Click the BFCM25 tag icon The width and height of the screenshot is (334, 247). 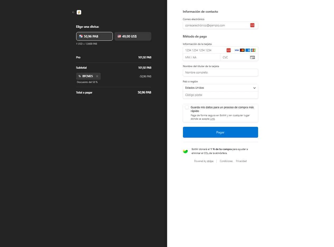pos(80,76)
